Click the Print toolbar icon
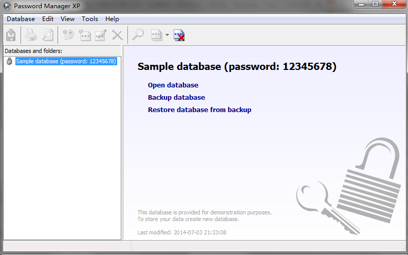Image resolution: width=408 pixels, height=255 pixels. pyautogui.click(x=31, y=35)
